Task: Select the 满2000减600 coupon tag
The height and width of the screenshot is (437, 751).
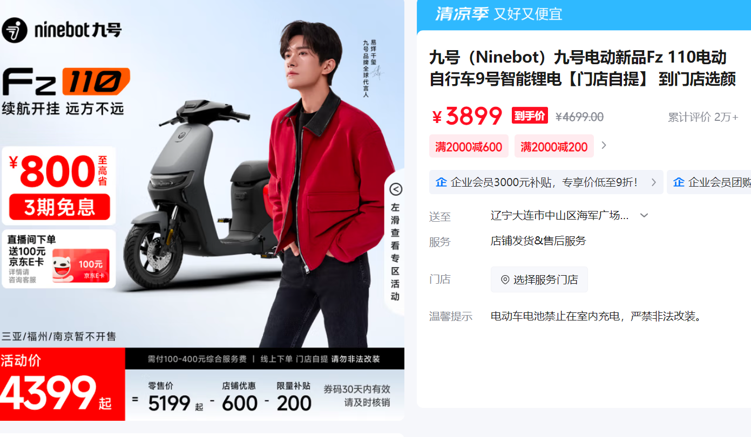Action: tap(469, 146)
